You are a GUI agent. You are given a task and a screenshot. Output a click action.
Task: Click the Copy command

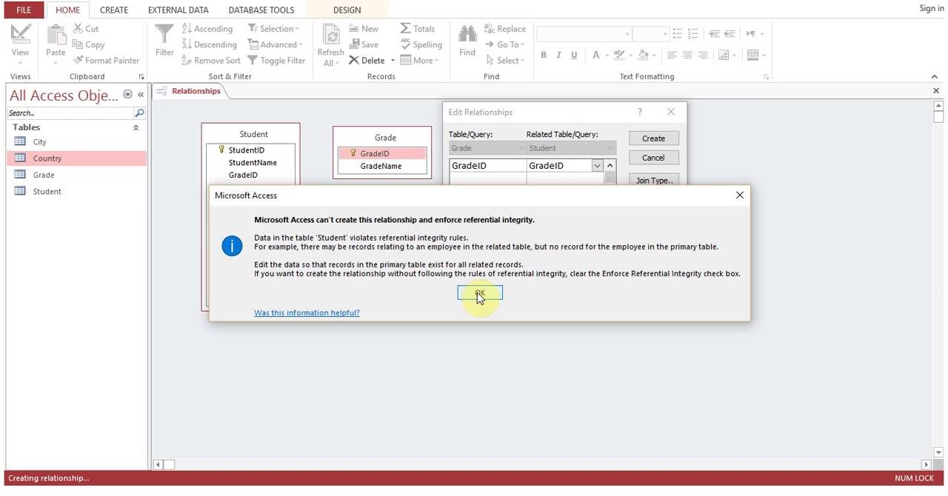[x=88, y=44]
